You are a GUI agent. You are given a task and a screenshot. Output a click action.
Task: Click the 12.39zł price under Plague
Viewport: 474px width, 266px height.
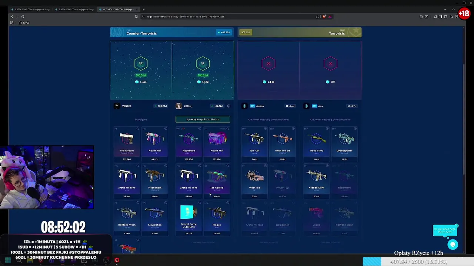tap(217, 233)
